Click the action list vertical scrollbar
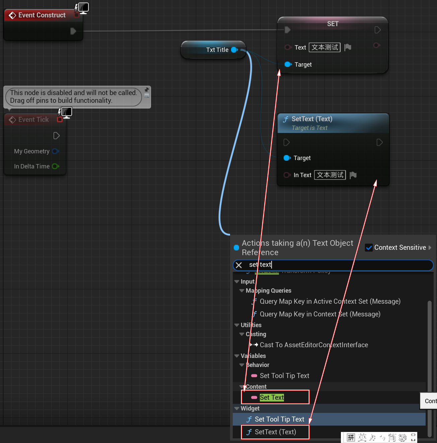Viewport: 437px width, 443px height. pos(430,368)
